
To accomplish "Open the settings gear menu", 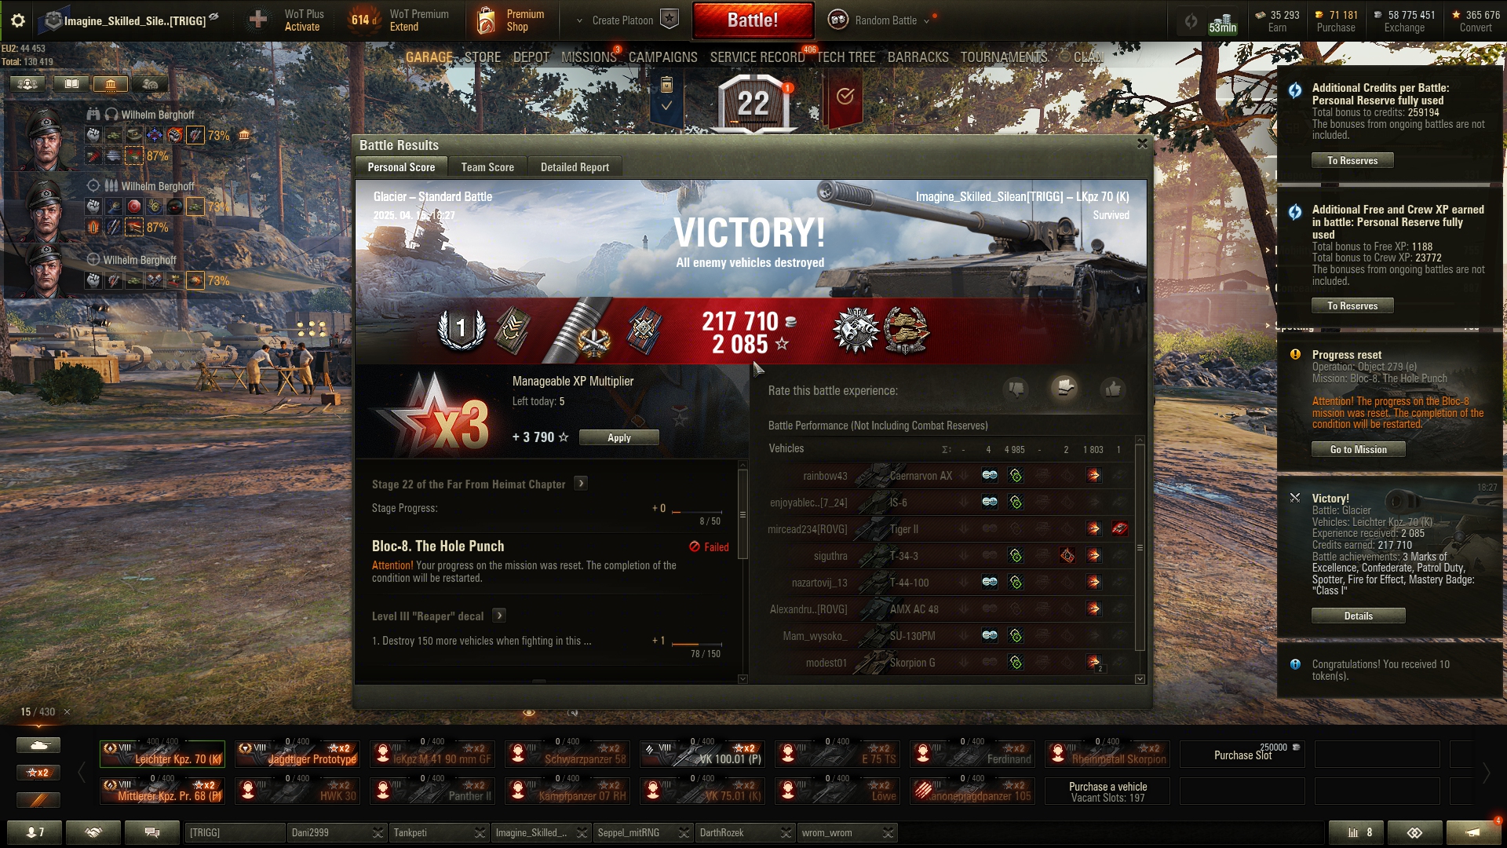I will (x=17, y=20).
